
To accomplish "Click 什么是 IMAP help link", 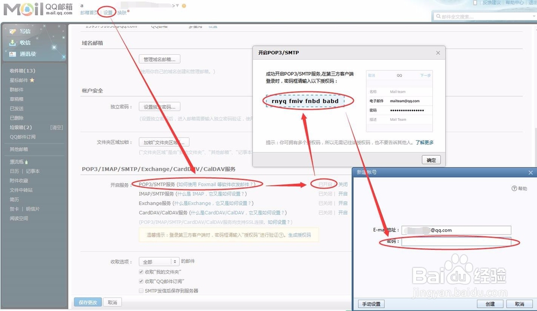I will click(210, 194).
